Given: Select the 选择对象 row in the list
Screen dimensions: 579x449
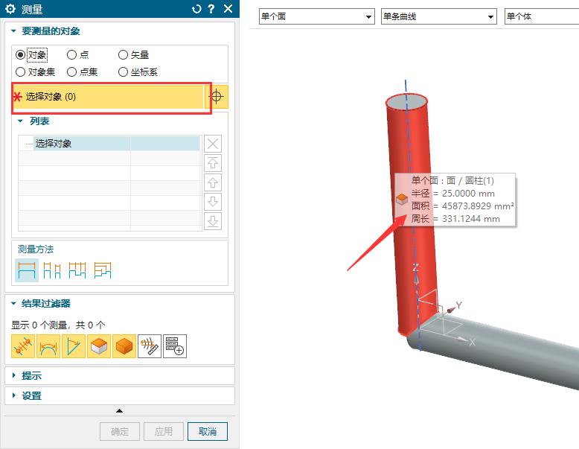Looking at the screenshot, I should point(74,144).
